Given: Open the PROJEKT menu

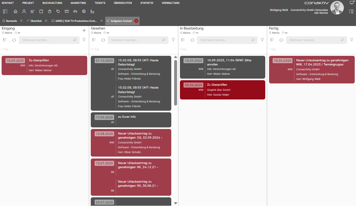Looking at the screenshot, I should tap(28, 3).
